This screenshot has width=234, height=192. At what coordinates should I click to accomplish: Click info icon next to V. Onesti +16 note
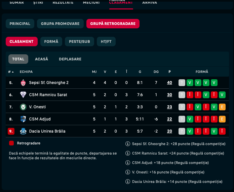click(x=128, y=172)
